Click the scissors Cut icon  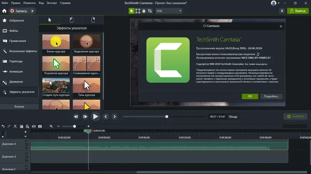tap(15, 126)
